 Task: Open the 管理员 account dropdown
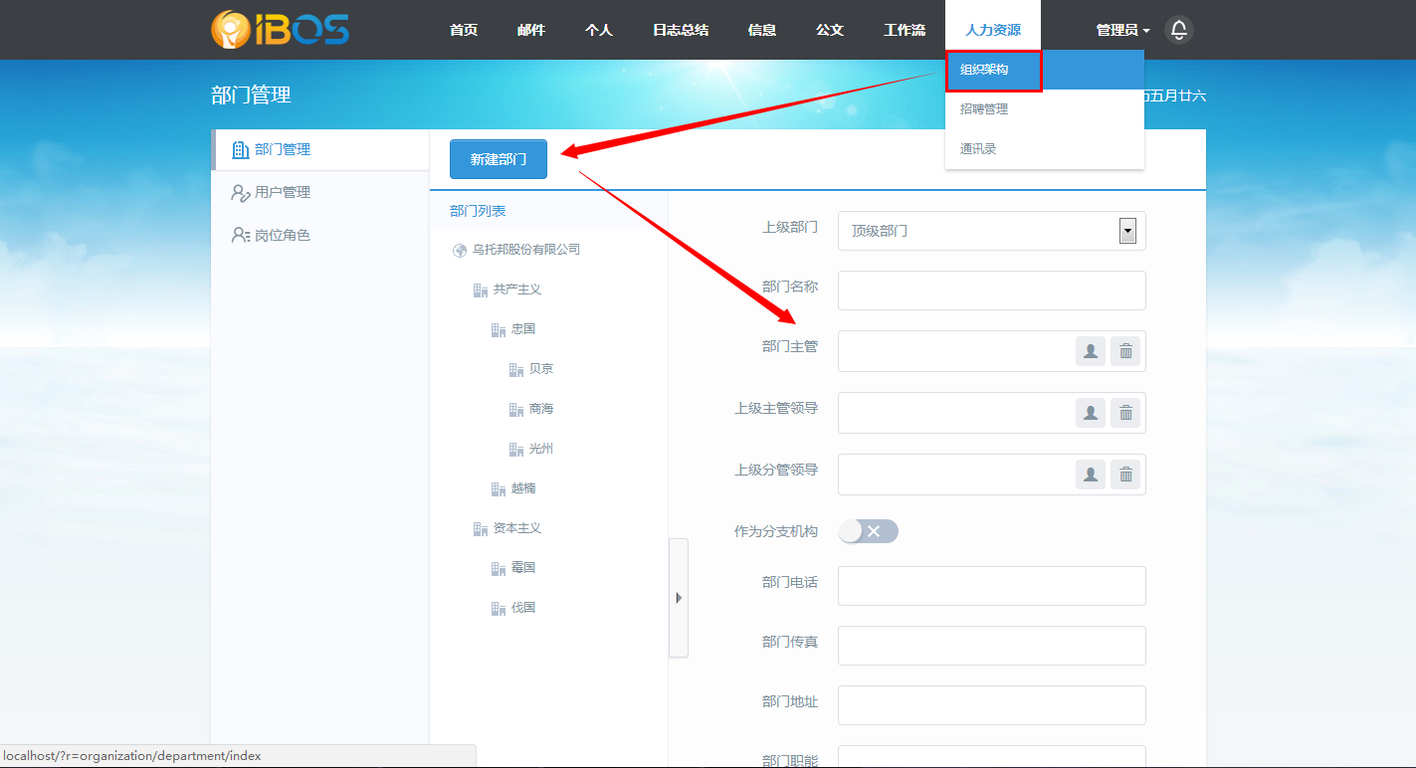tap(1123, 30)
